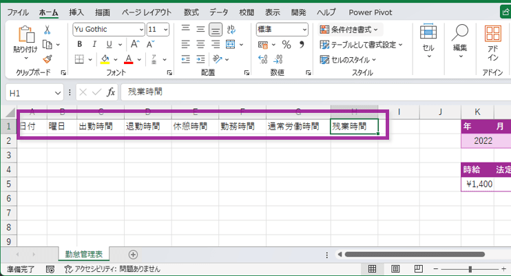Expand border options dropdown arrow
This screenshot has height=276, width=511.
click(90, 60)
